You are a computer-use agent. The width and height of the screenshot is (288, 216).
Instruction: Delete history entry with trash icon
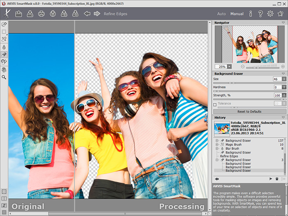[277, 179]
